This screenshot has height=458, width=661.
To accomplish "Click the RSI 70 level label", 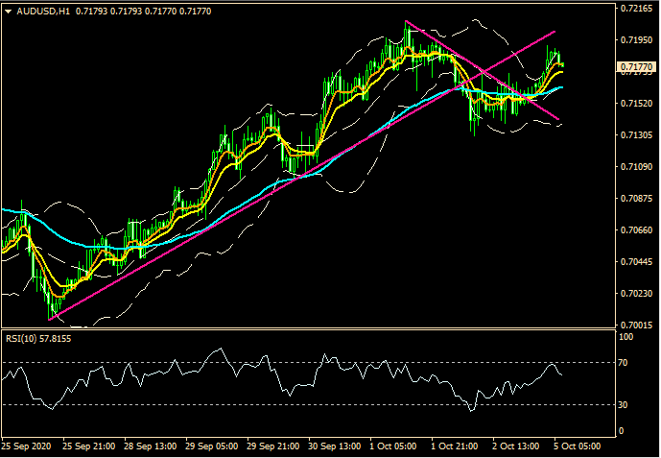I will (624, 362).
